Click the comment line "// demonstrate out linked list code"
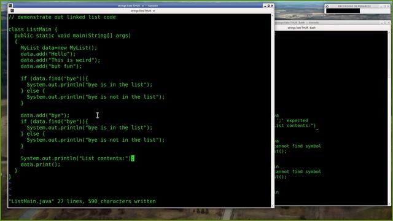The height and width of the screenshot is (221, 393). tap(62, 17)
